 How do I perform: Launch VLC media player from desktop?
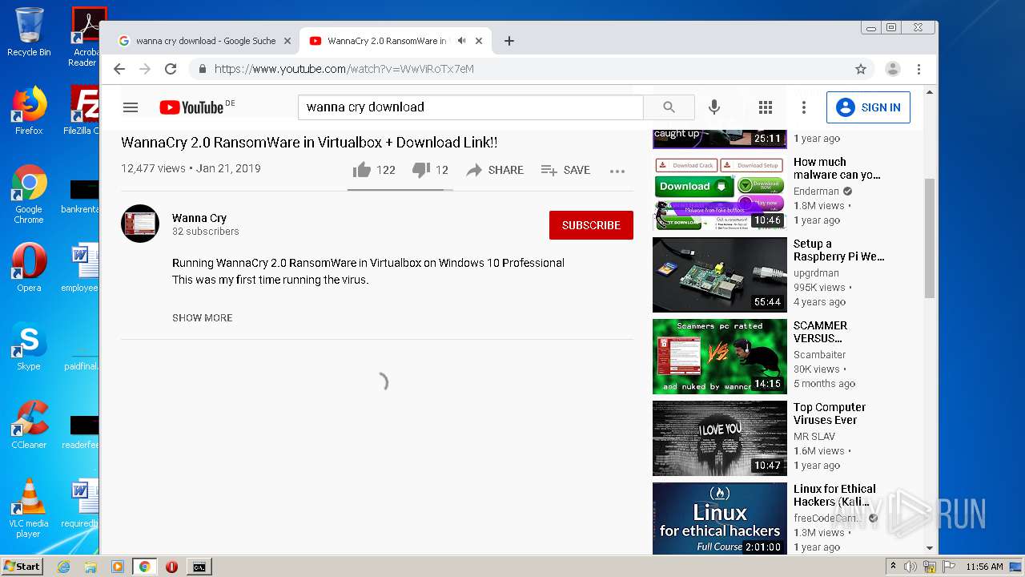(x=29, y=508)
